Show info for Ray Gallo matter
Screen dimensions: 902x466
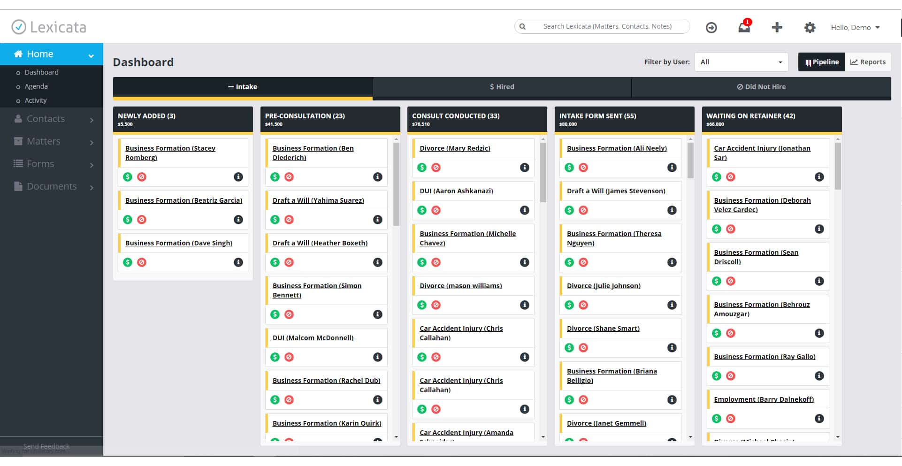coord(819,376)
